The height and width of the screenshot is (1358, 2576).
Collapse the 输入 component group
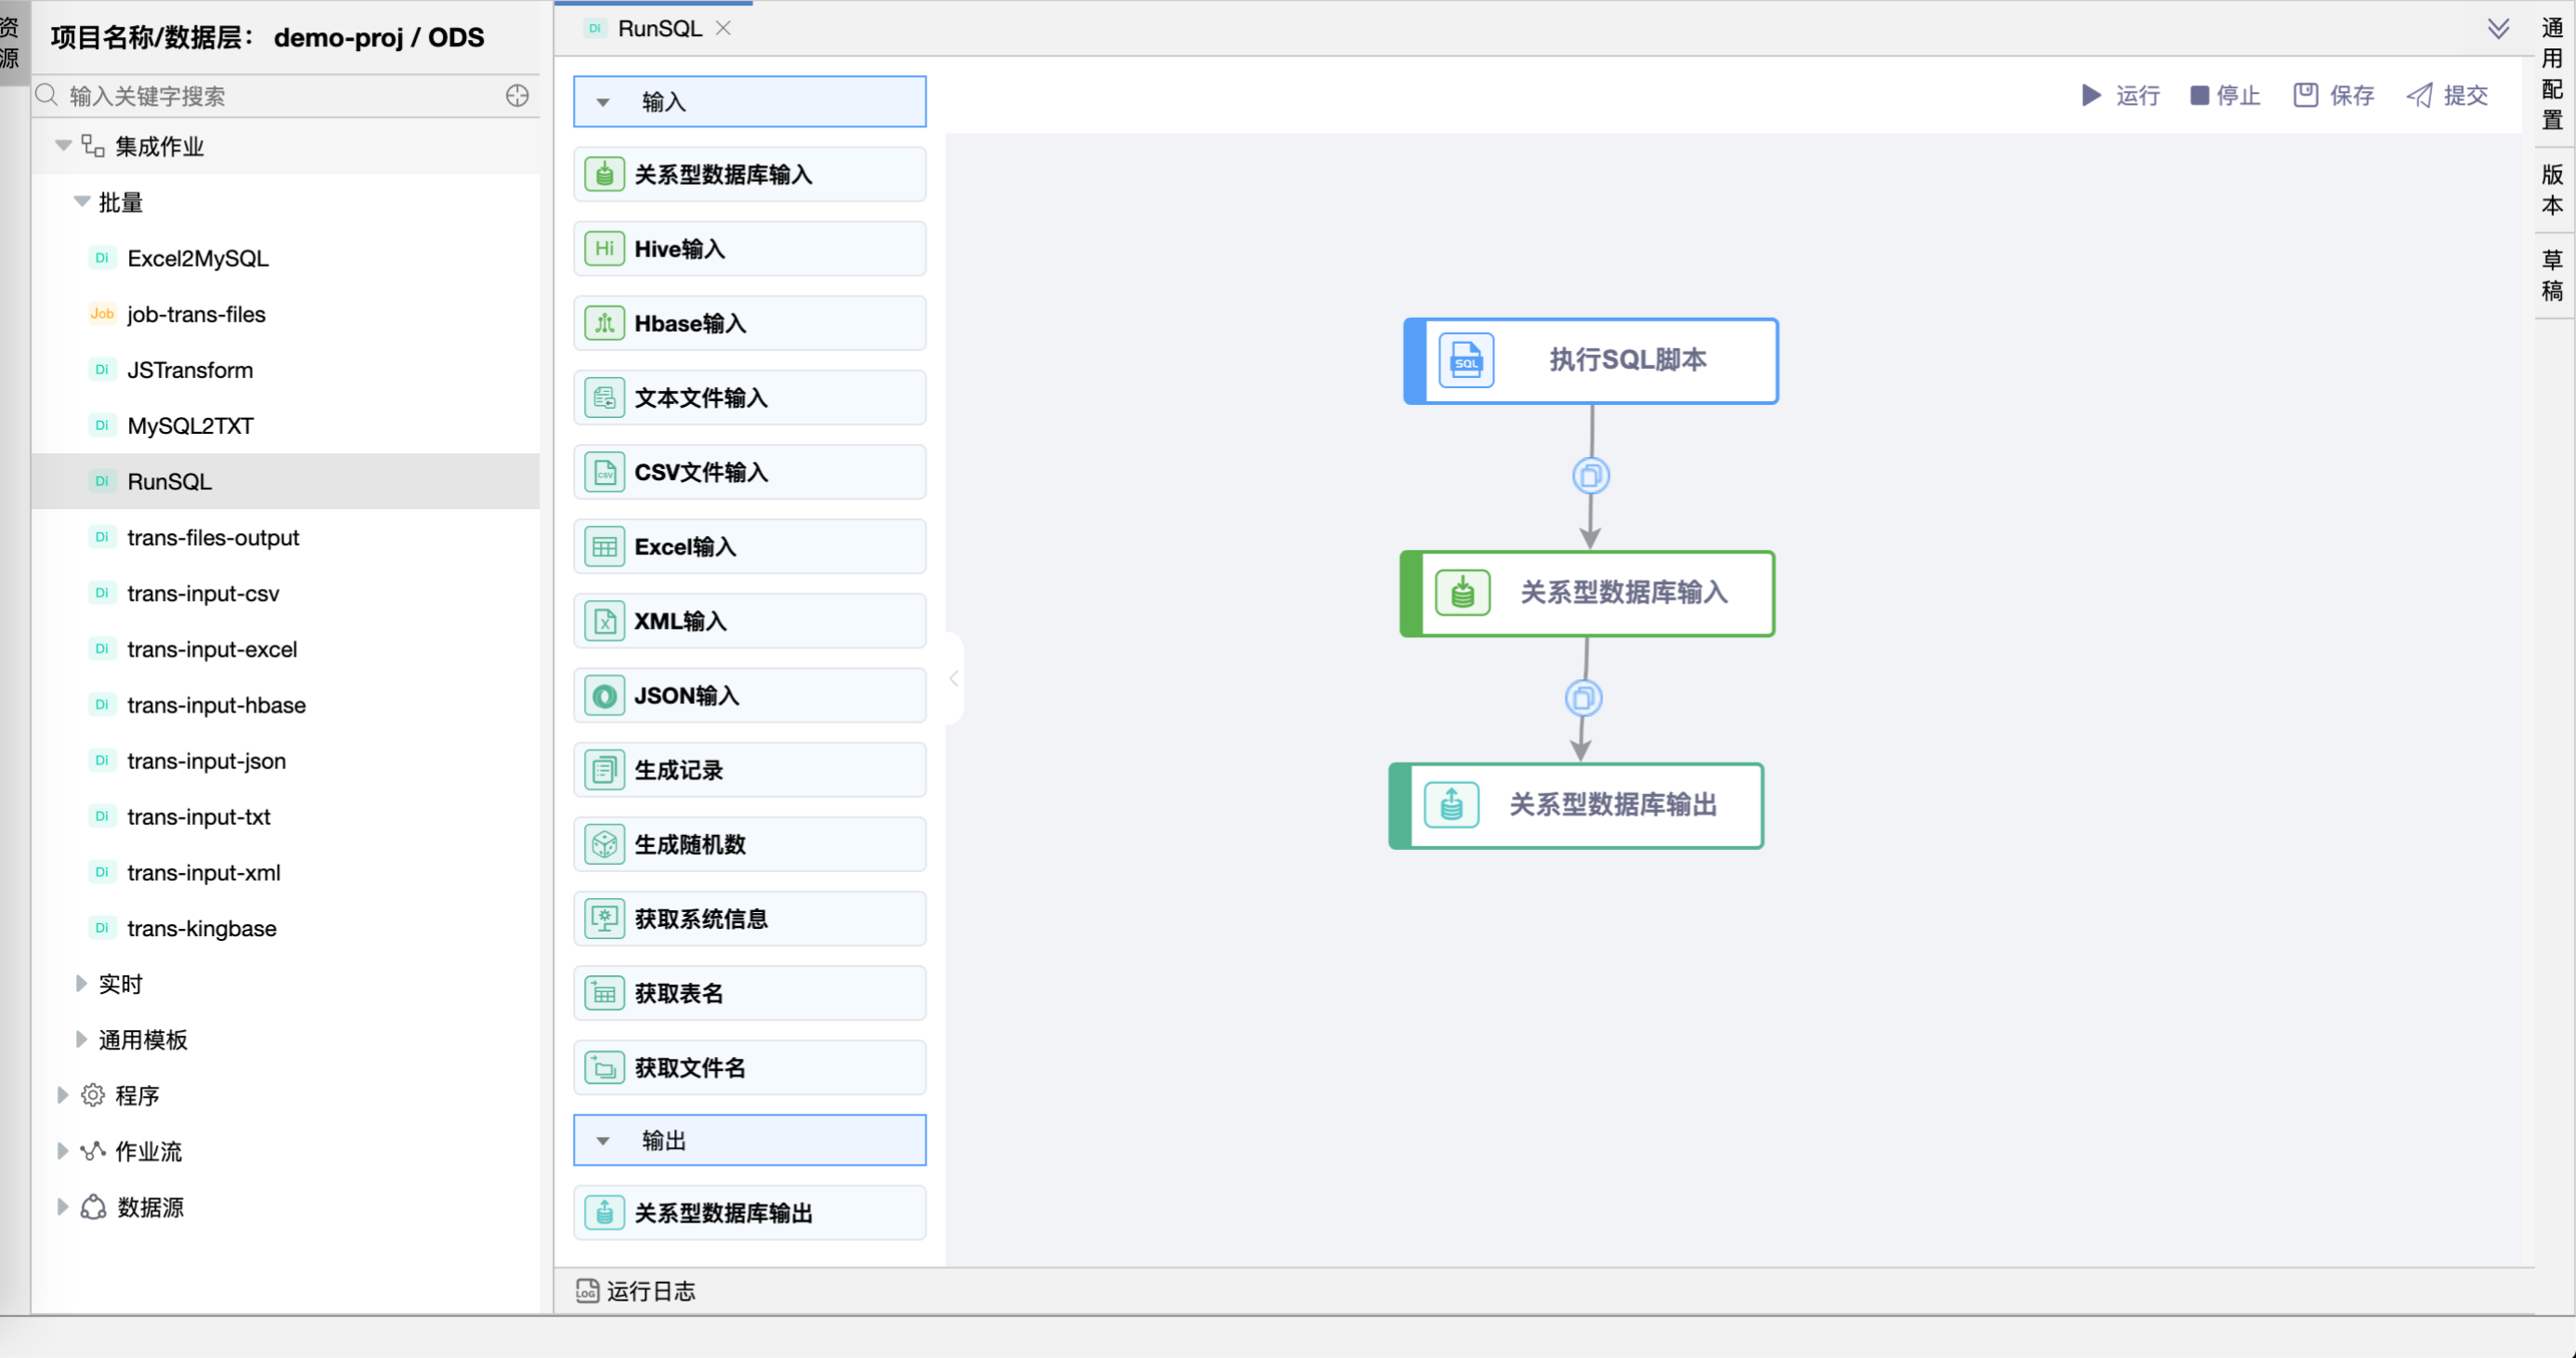pyautogui.click(x=603, y=101)
